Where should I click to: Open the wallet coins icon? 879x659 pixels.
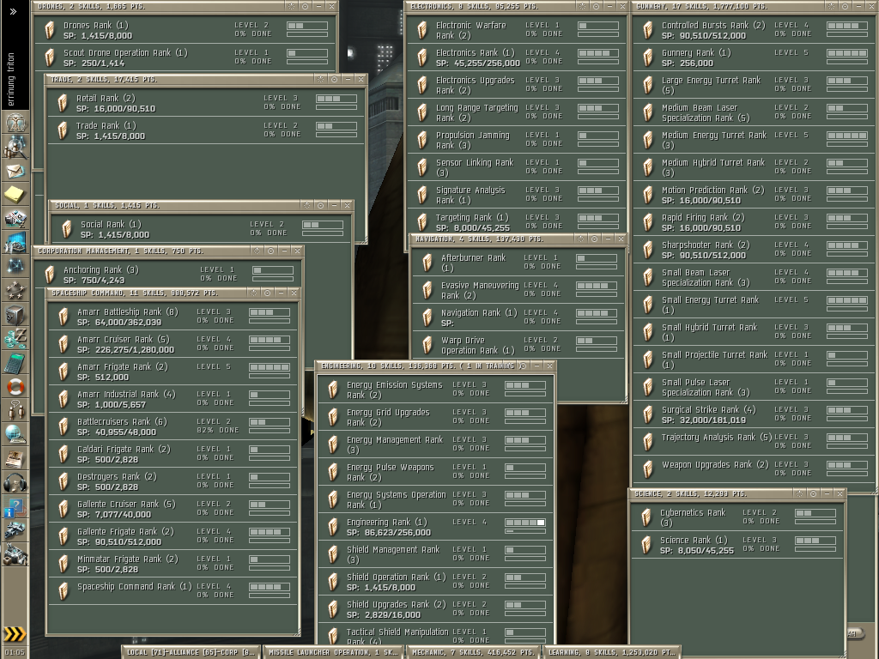pos(15,338)
